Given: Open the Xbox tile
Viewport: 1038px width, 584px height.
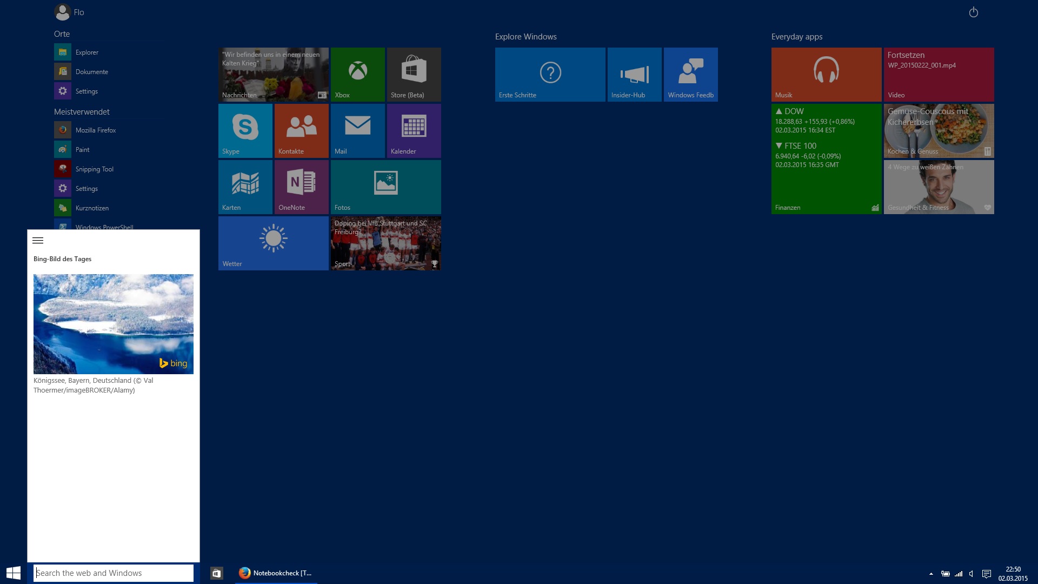Looking at the screenshot, I should coord(358,75).
